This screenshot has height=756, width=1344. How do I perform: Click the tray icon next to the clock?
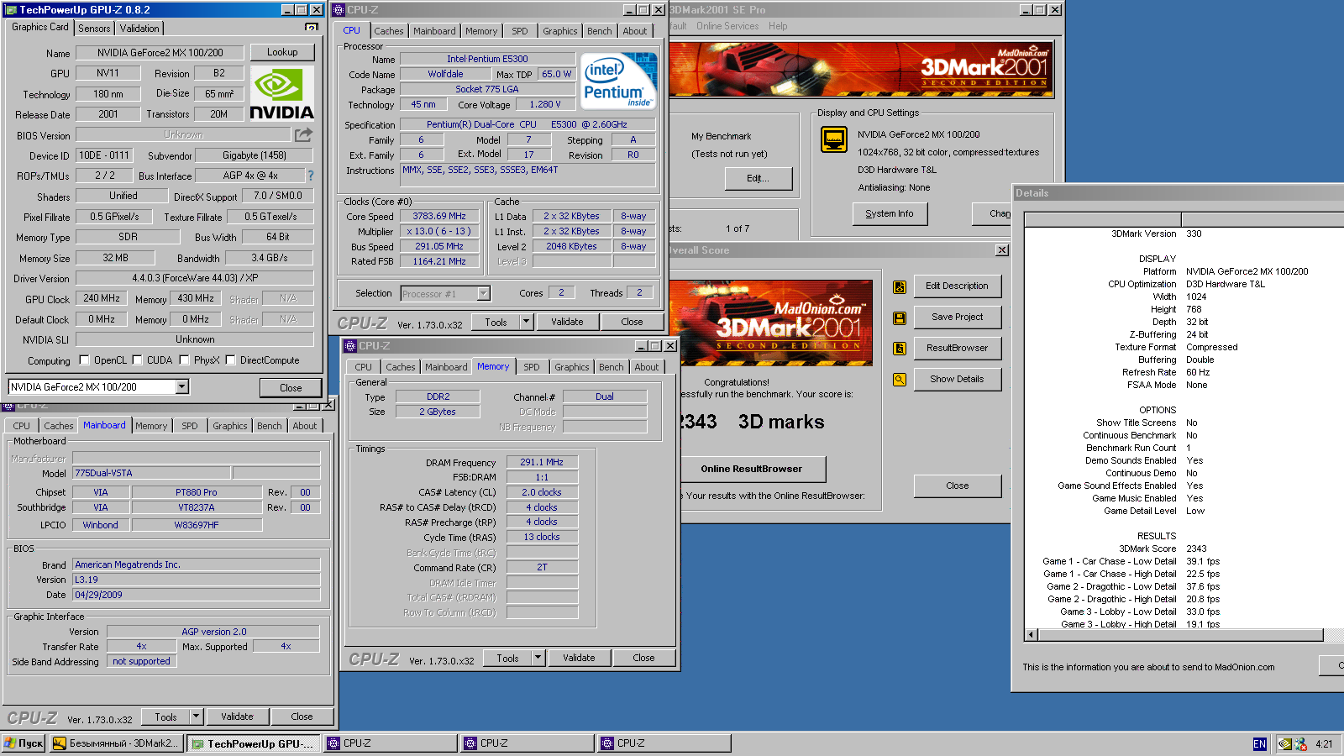tap(1301, 743)
